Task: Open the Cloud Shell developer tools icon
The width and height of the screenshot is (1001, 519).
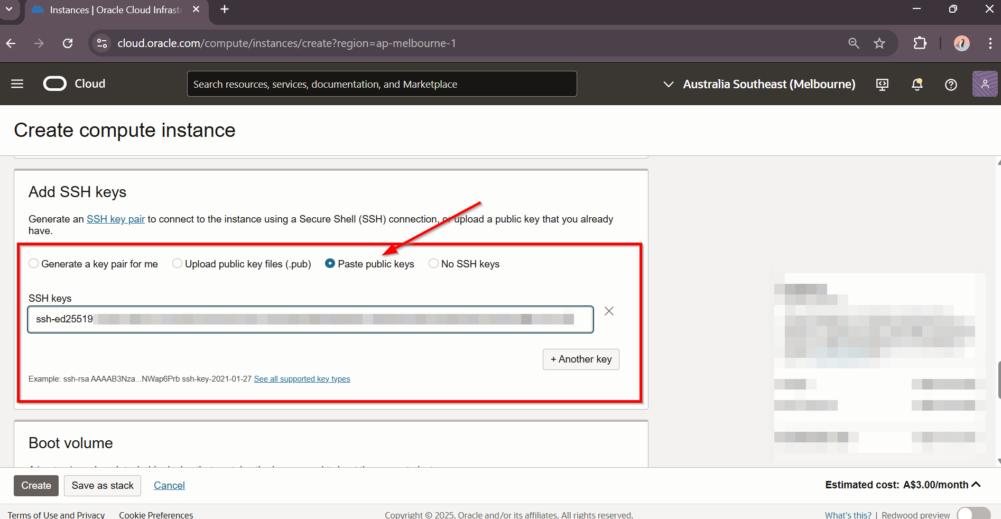Action: click(x=882, y=85)
